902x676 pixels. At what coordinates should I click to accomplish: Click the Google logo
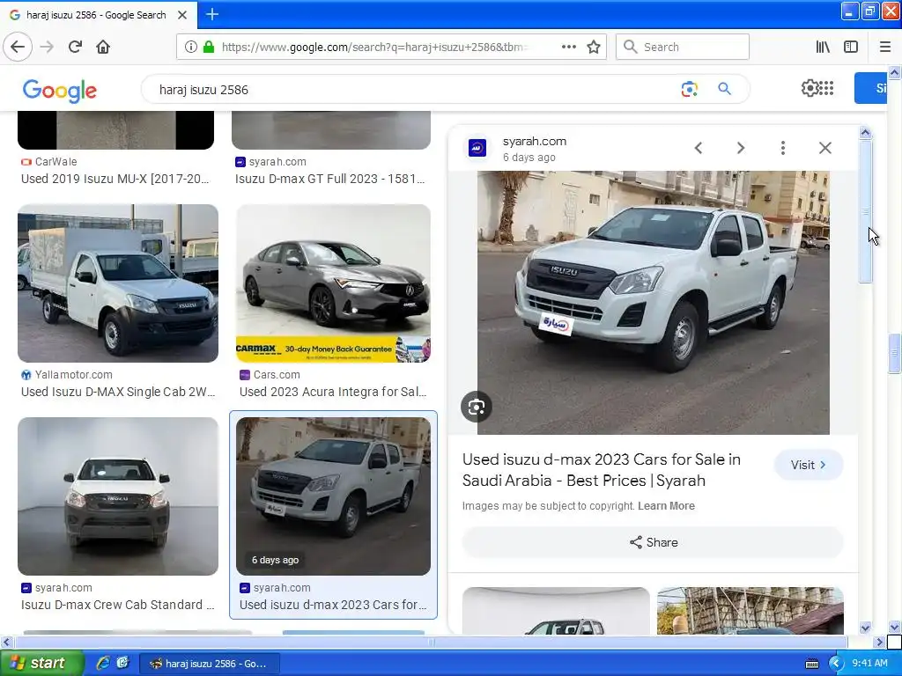point(60,91)
